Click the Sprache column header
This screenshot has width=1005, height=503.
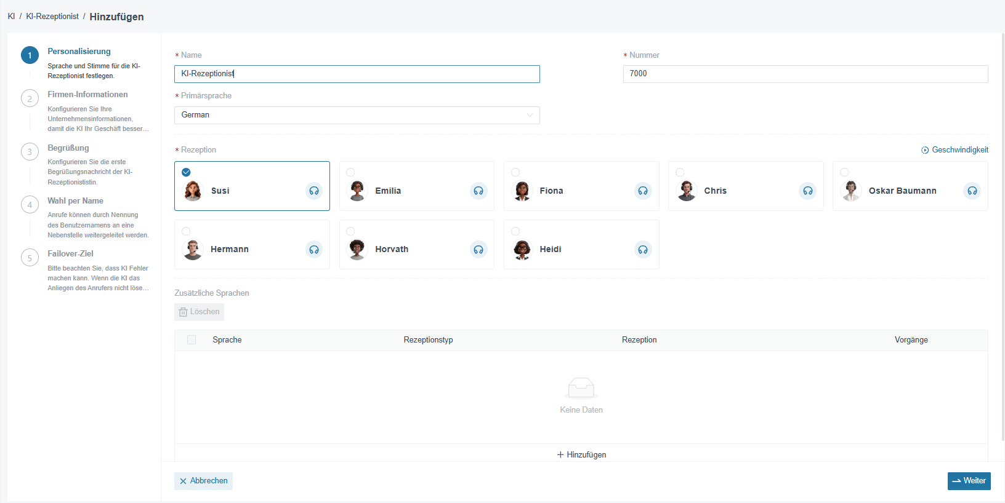(227, 340)
